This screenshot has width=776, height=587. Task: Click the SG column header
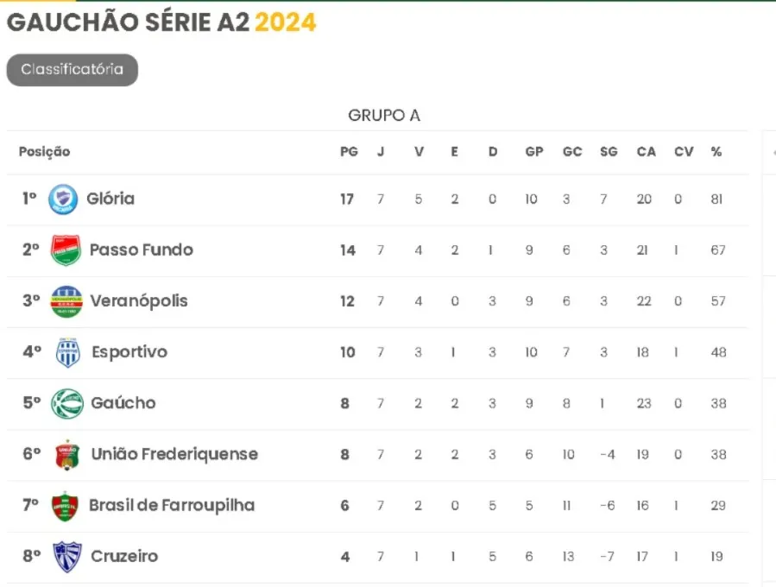click(x=609, y=152)
